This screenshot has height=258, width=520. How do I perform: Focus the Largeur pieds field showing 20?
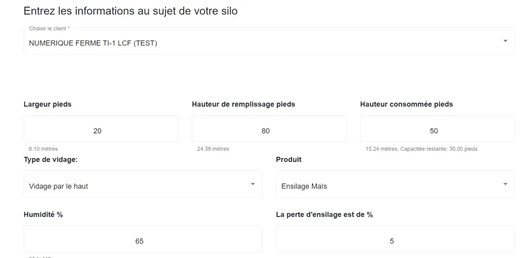[101, 130]
